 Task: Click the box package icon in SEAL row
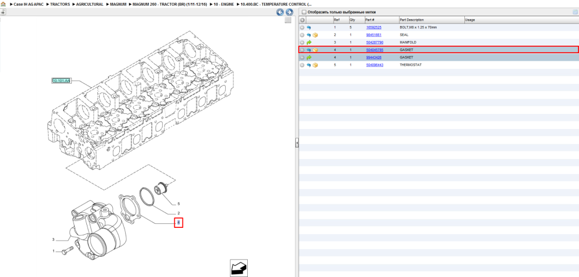(316, 35)
